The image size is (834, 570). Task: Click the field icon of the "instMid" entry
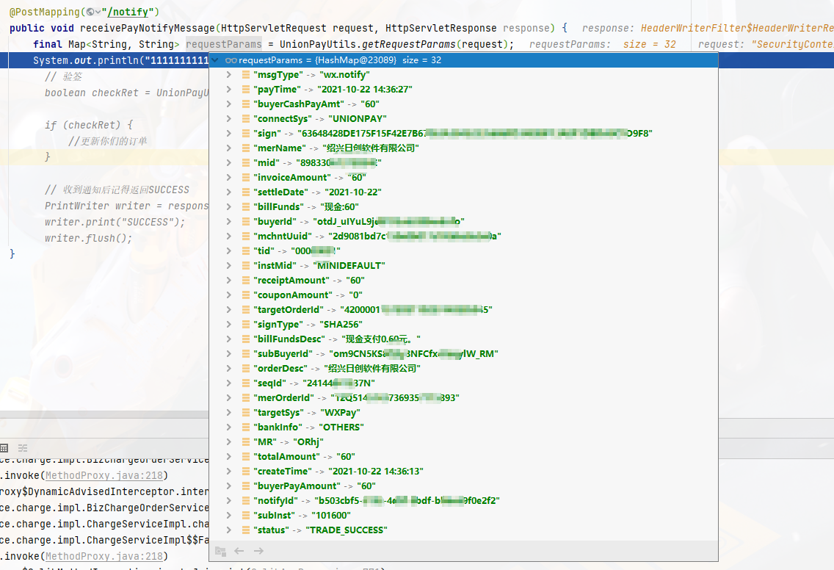[x=246, y=266]
